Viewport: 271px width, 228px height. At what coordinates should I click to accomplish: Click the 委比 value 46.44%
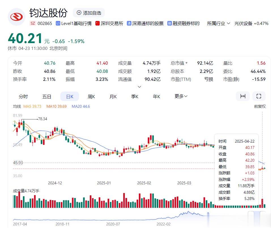[258, 71]
